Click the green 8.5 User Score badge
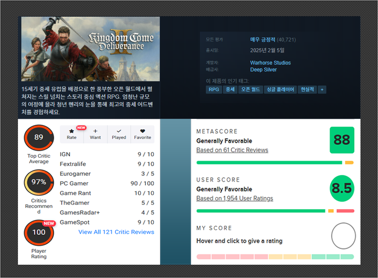This screenshot has height=278, width=378. click(342, 188)
